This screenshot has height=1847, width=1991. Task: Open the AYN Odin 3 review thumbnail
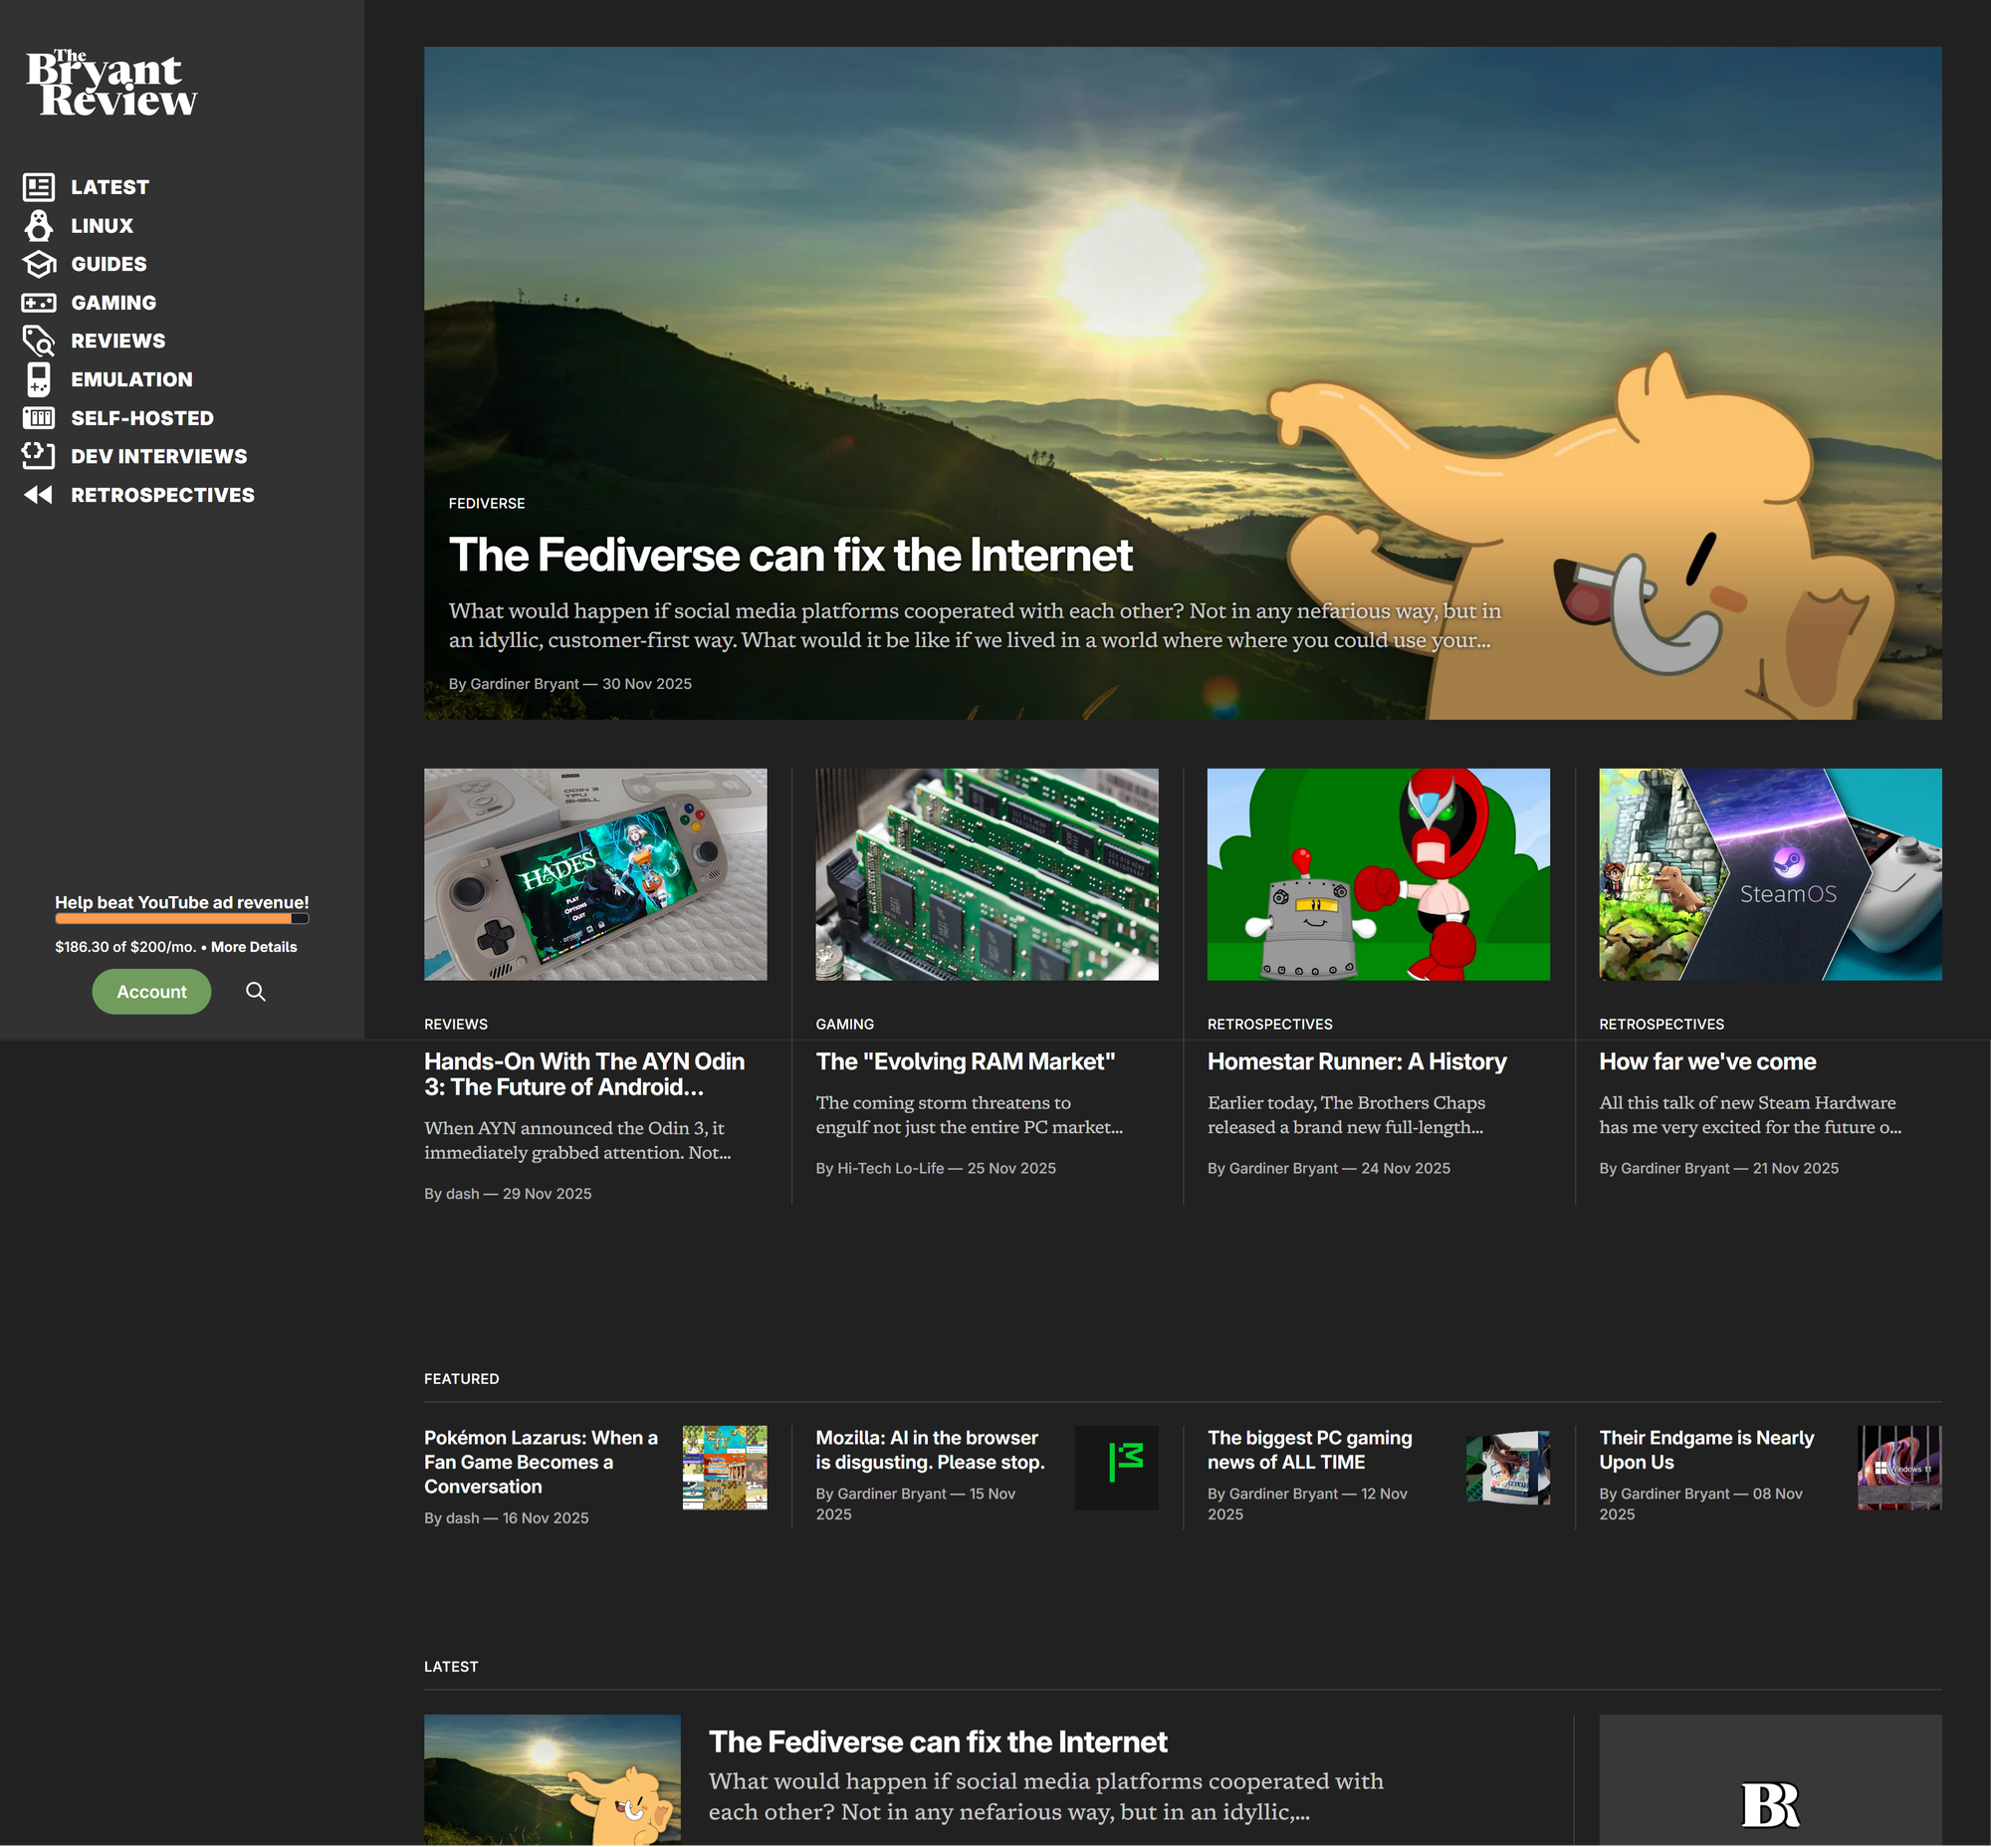[x=594, y=874]
